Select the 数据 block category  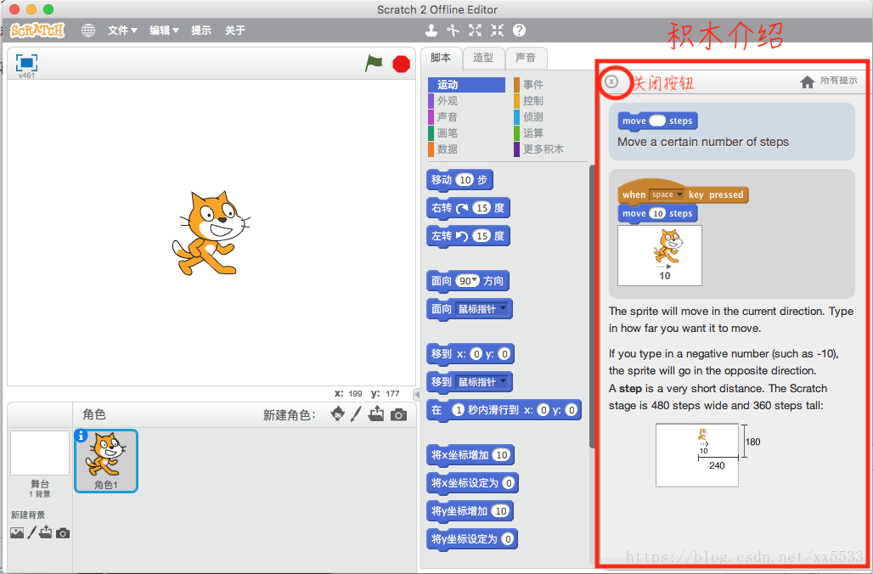tap(466, 149)
